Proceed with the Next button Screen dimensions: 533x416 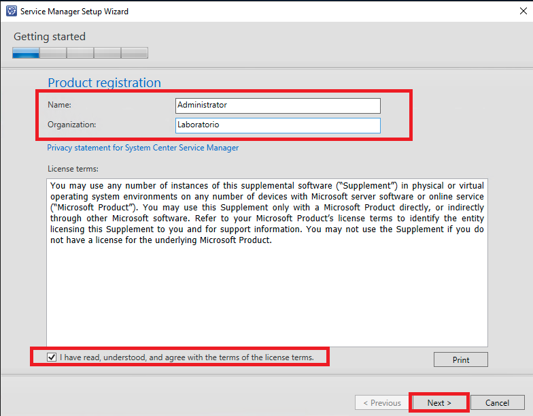[439, 403]
